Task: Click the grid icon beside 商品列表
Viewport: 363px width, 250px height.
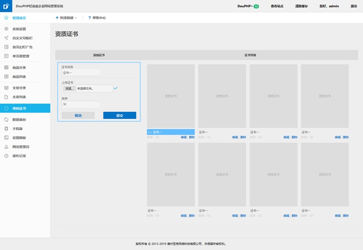Action: [x=6, y=77]
